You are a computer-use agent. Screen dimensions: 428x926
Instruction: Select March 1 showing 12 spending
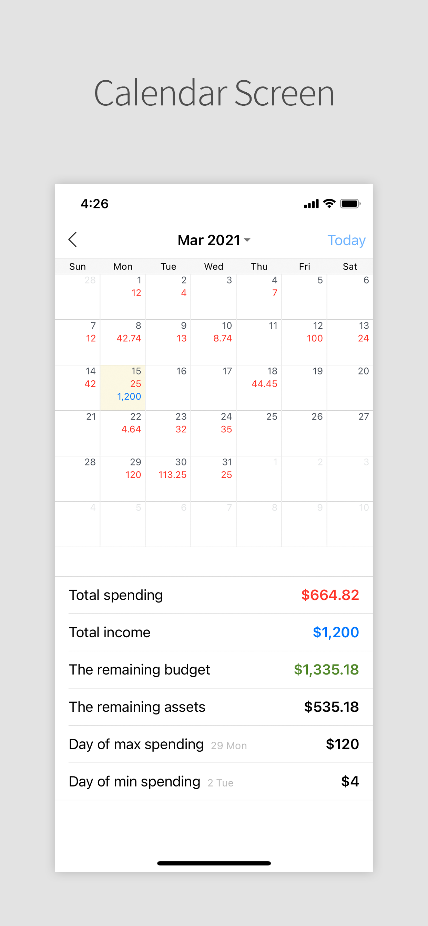[123, 297]
